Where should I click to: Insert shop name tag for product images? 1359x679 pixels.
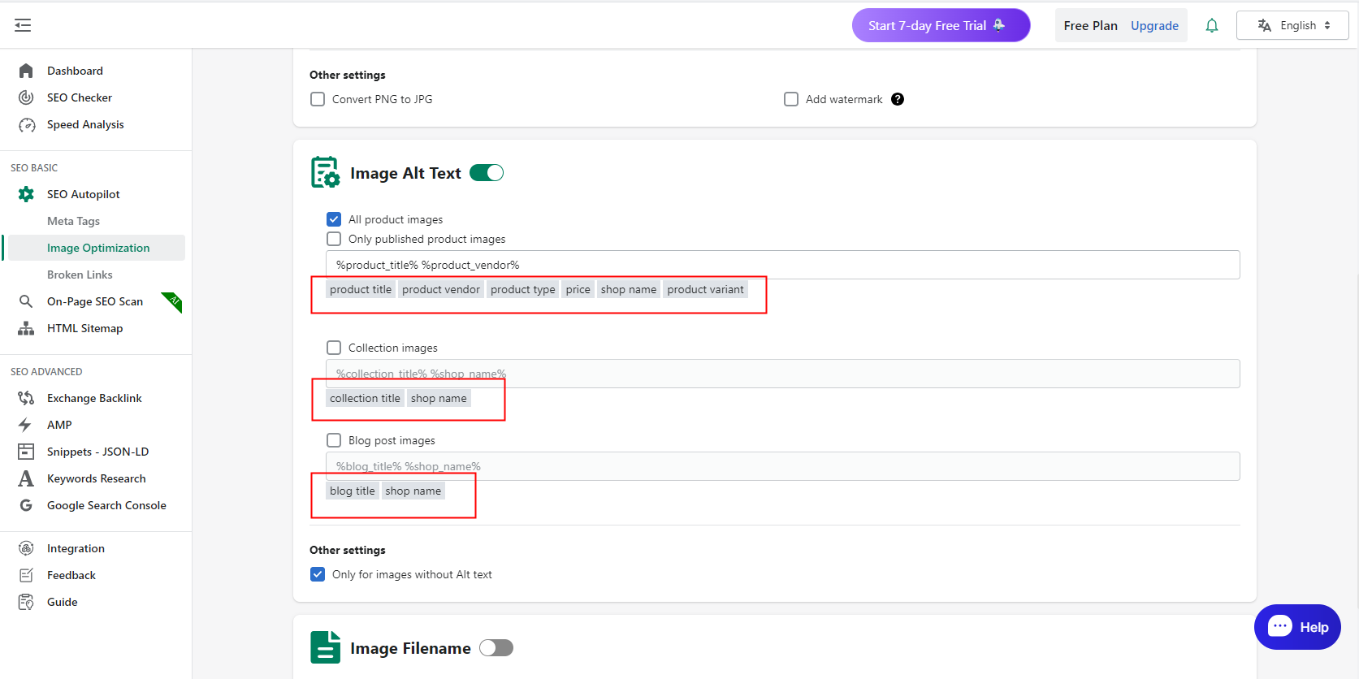629,289
